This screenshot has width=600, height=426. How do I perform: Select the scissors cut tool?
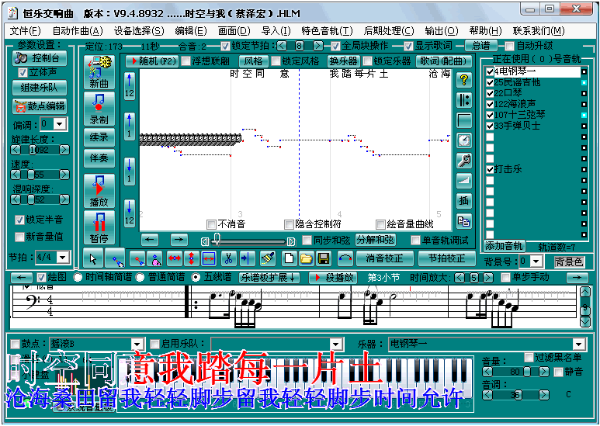pyautogui.click(x=227, y=258)
